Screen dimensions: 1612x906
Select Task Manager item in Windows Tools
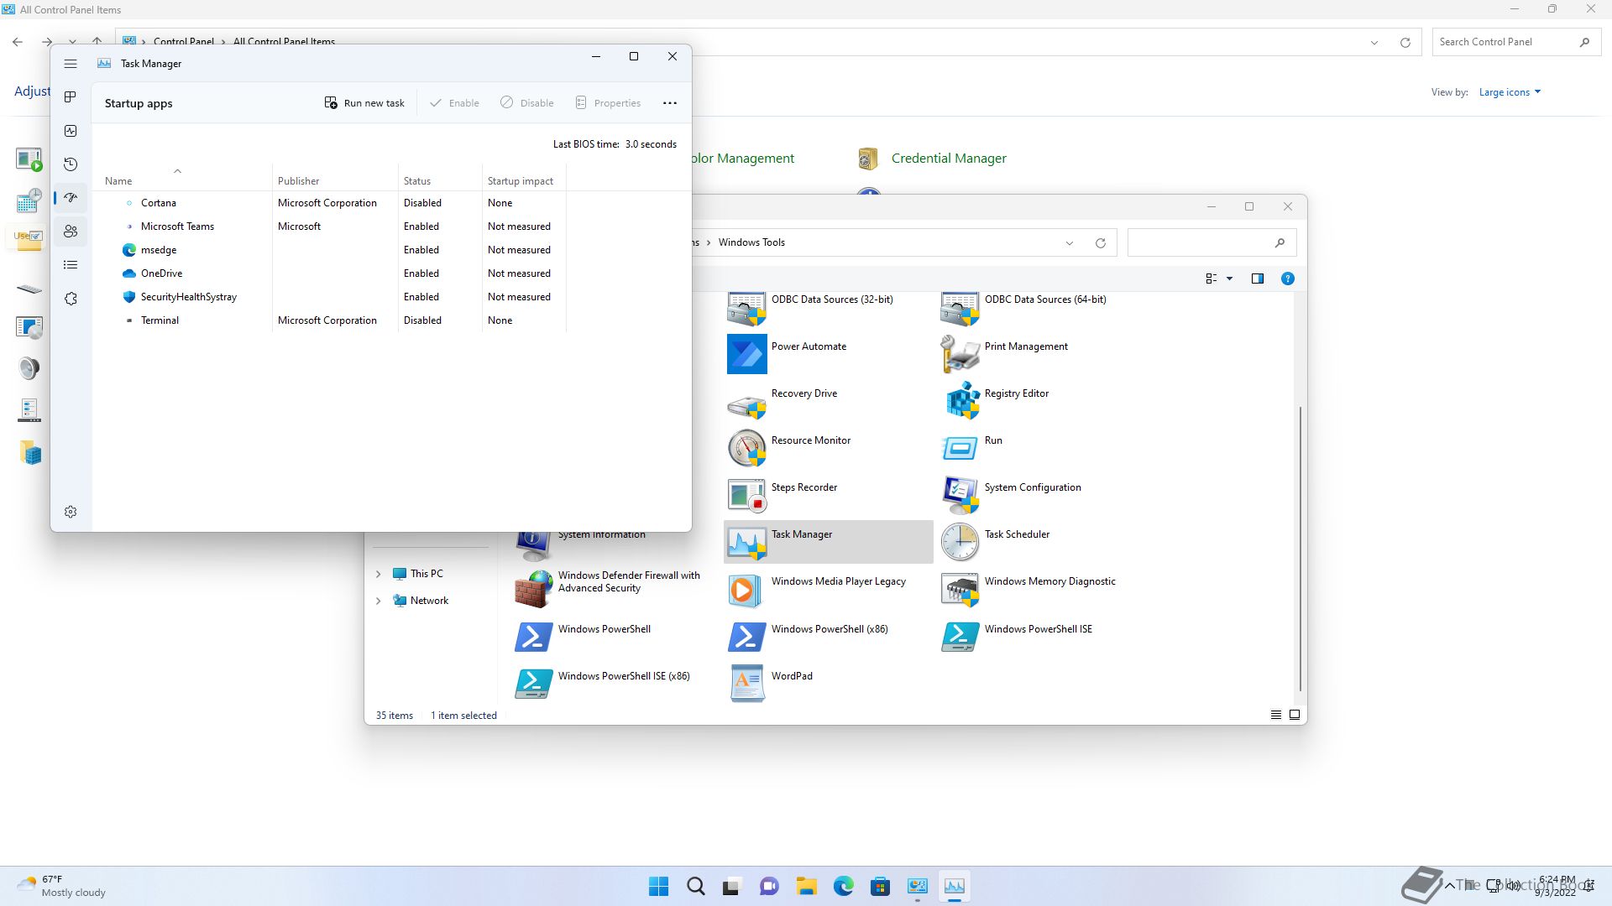tap(828, 542)
